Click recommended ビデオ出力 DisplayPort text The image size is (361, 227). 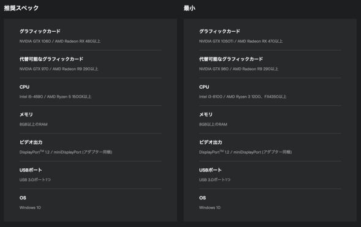coord(66,152)
